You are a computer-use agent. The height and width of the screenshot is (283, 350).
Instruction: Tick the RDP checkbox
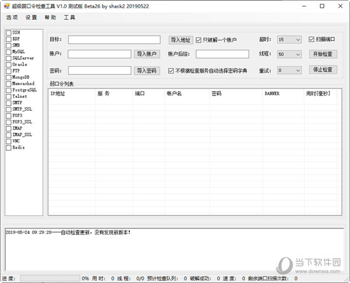(8, 39)
